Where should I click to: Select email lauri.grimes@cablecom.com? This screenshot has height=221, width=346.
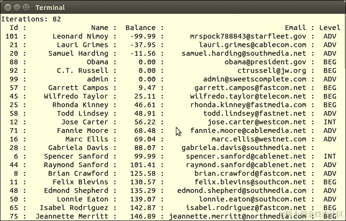click(252, 45)
